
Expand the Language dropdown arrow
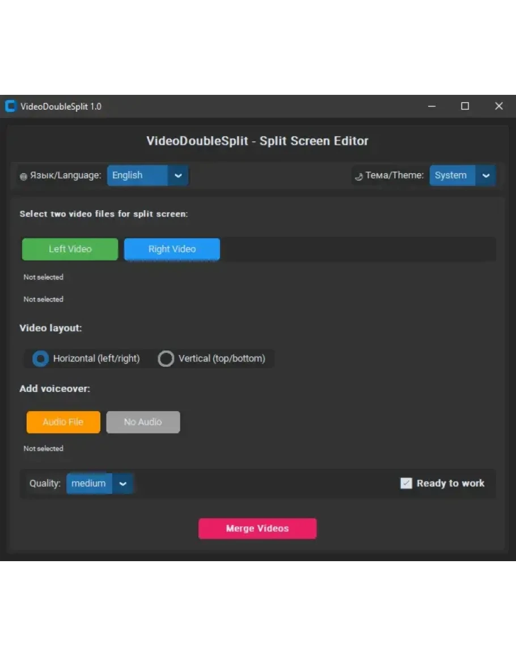(178, 176)
